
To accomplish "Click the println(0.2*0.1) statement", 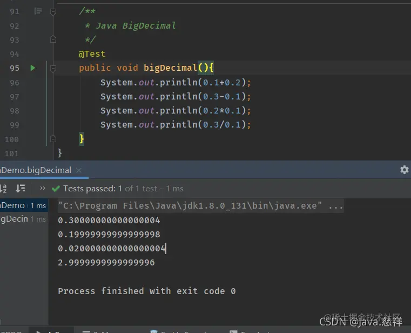I will (176, 111).
